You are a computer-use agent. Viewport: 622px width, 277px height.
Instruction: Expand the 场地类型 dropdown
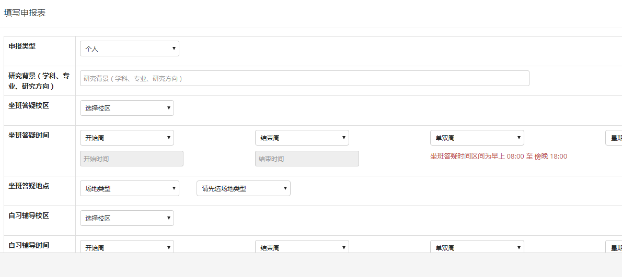point(129,188)
